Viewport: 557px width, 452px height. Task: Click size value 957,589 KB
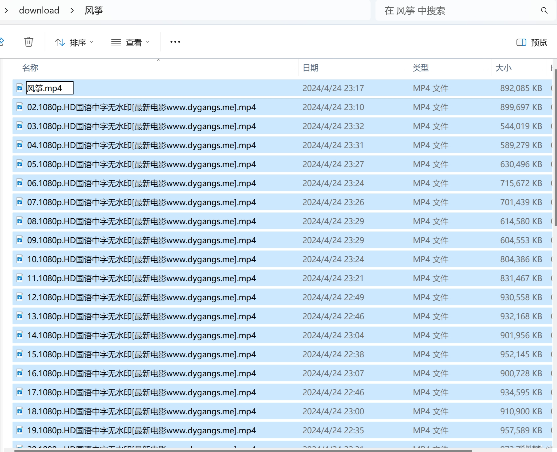click(521, 430)
